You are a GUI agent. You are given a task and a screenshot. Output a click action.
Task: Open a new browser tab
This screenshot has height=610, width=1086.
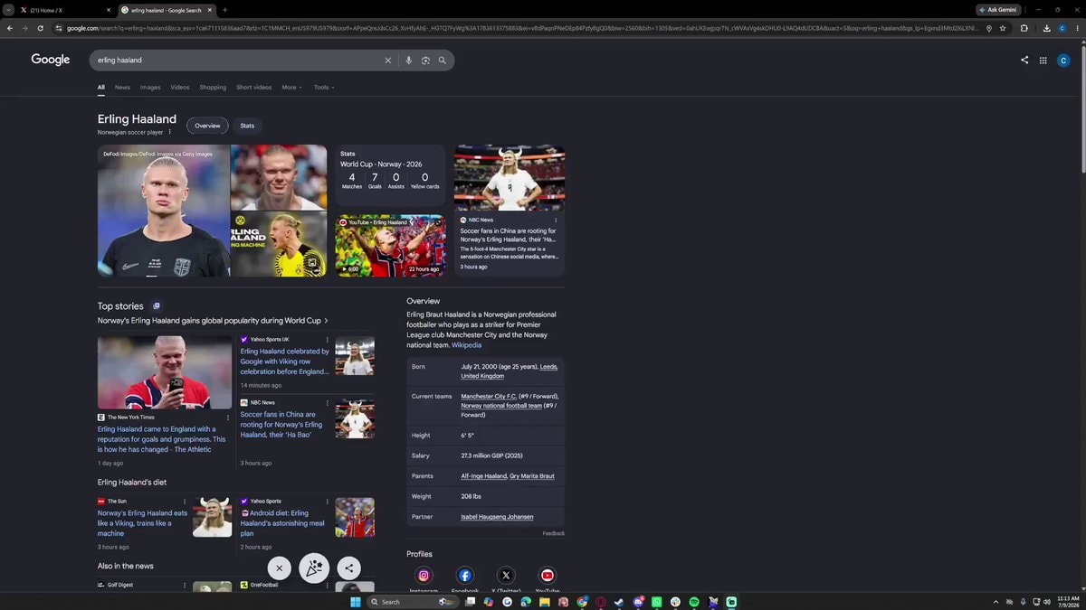click(x=224, y=10)
